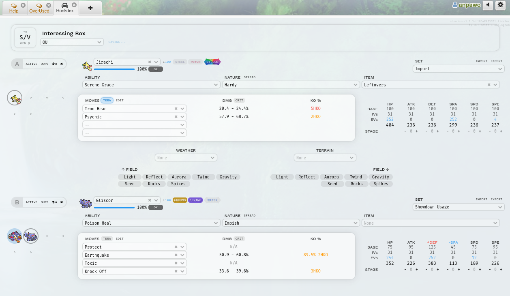
Task: Click the sound mute speaker icon
Action: (x=488, y=5)
